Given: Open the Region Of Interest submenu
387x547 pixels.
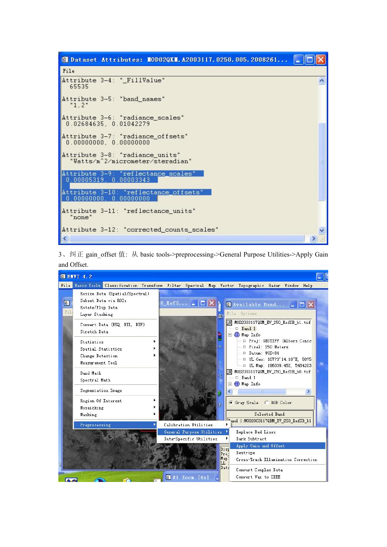Looking at the screenshot, I should pos(115,401).
